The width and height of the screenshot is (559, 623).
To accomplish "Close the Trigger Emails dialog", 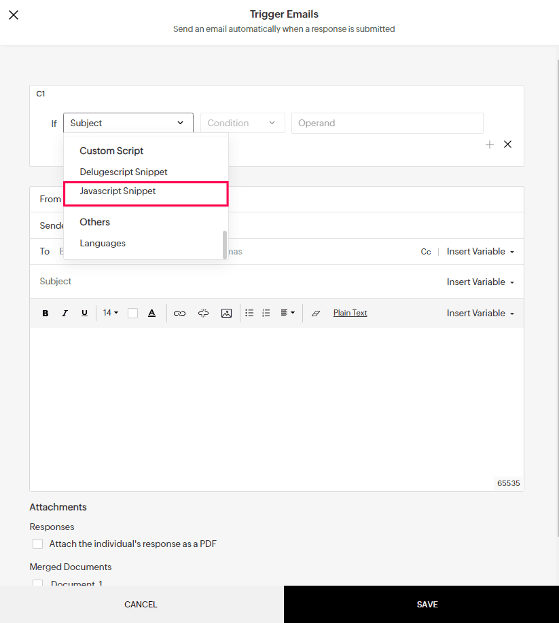I will (14, 15).
